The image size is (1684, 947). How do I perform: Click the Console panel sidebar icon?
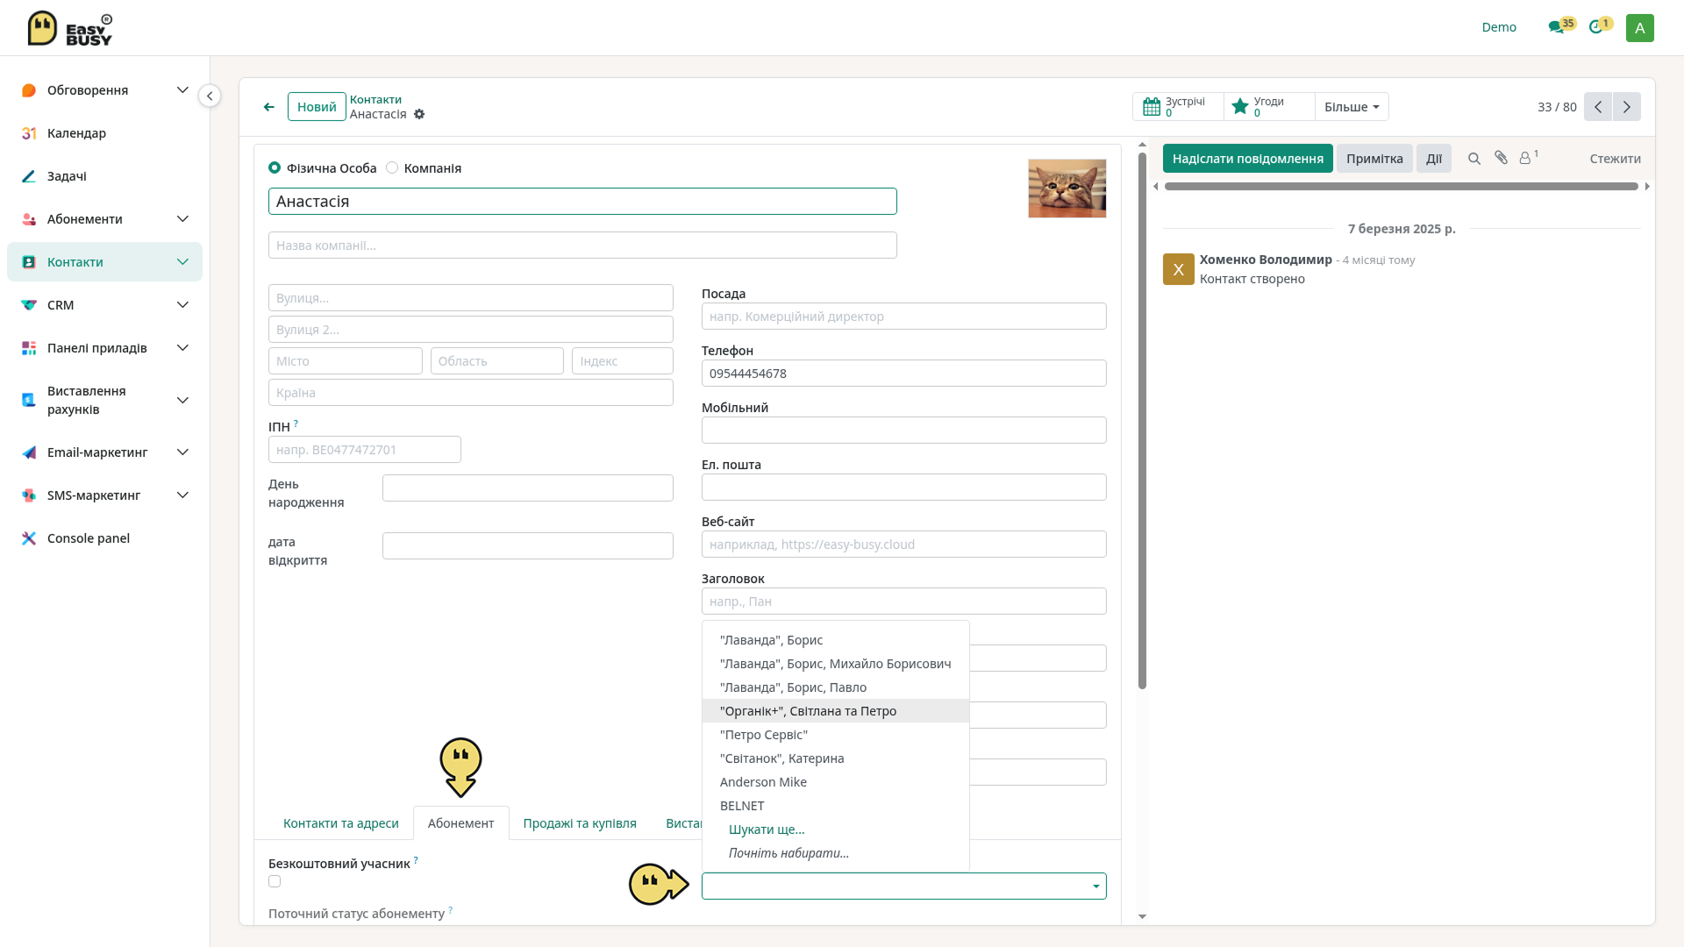[x=29, y=538]
